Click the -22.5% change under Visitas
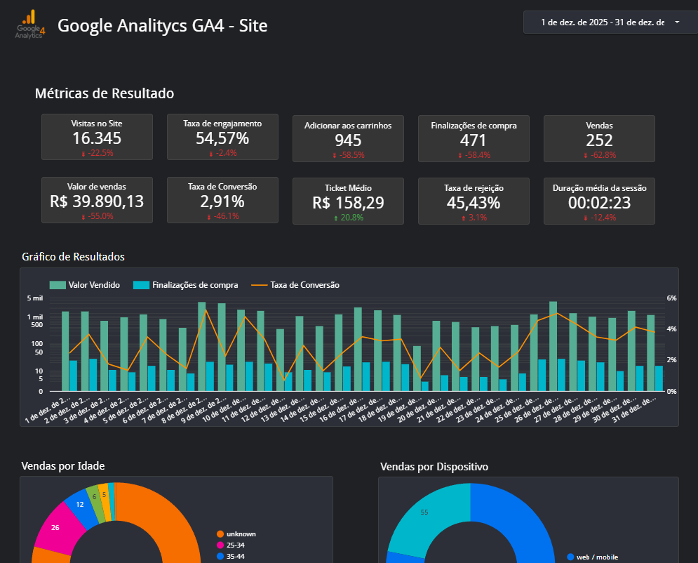This screenshot has width=698, height=563. 97,153
